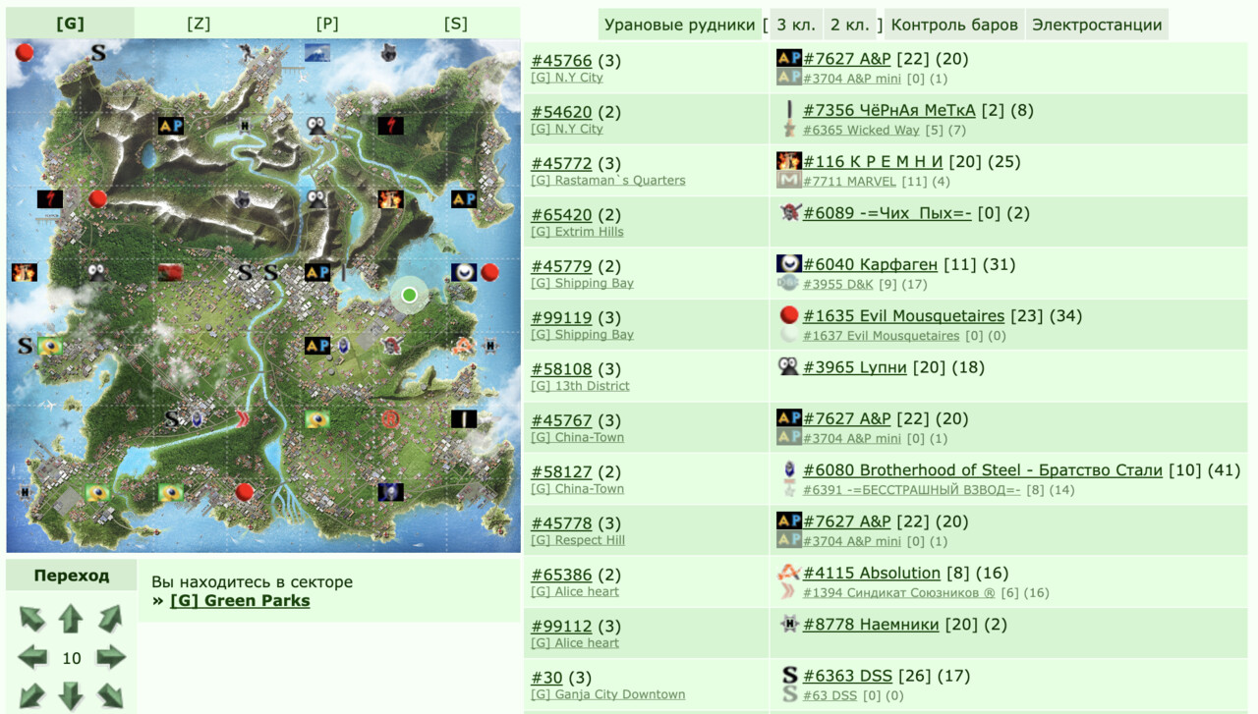Filter by 3 кл. class

[x=794, y=25]
